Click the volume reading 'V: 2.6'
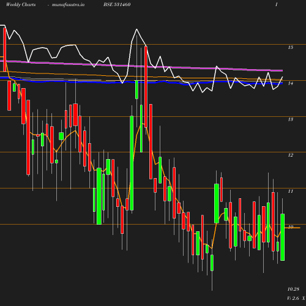This screenshot has height=306, width=306. (293, 298)
